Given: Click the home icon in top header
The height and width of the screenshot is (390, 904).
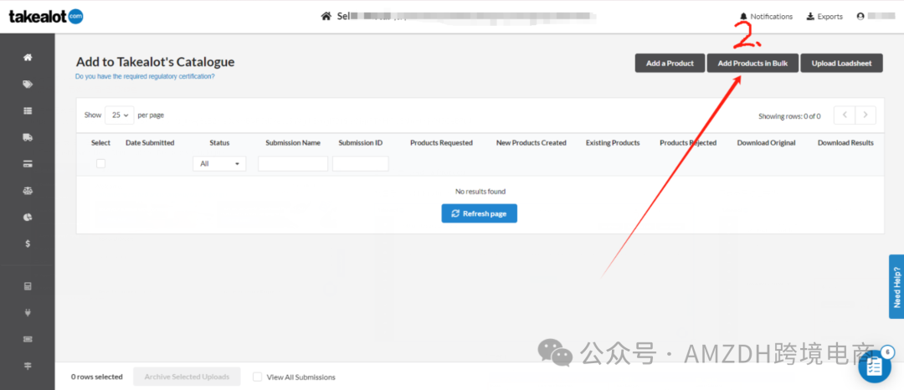Looking at the screenshot, I should [x=326, y=16].
